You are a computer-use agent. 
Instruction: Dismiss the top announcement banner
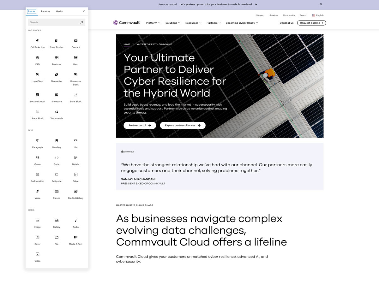click(x=321, y=4)
